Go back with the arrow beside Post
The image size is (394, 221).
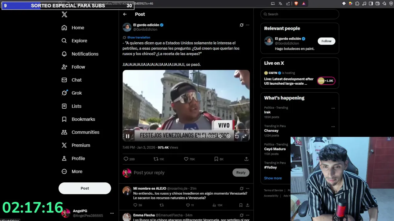pos(125,14)
